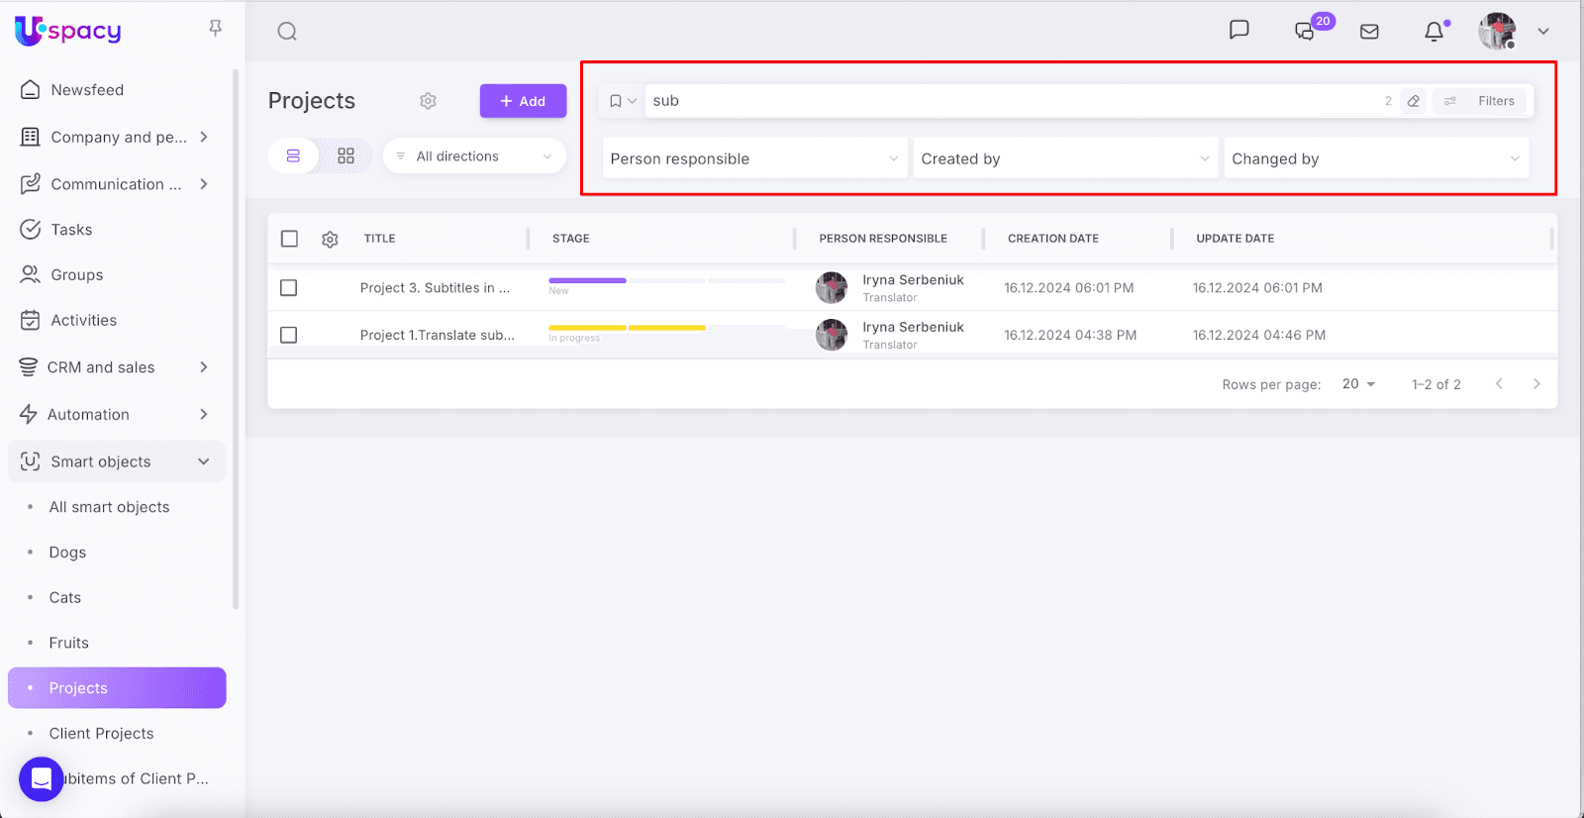Open Projects settings gear next to title
Viewport: 1584px width, 818px height.
pos(428,101)
